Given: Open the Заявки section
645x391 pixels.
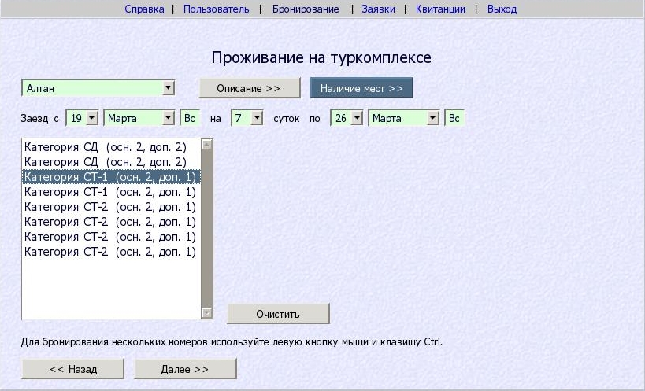Looking at the screenshot, I should 379,9.
